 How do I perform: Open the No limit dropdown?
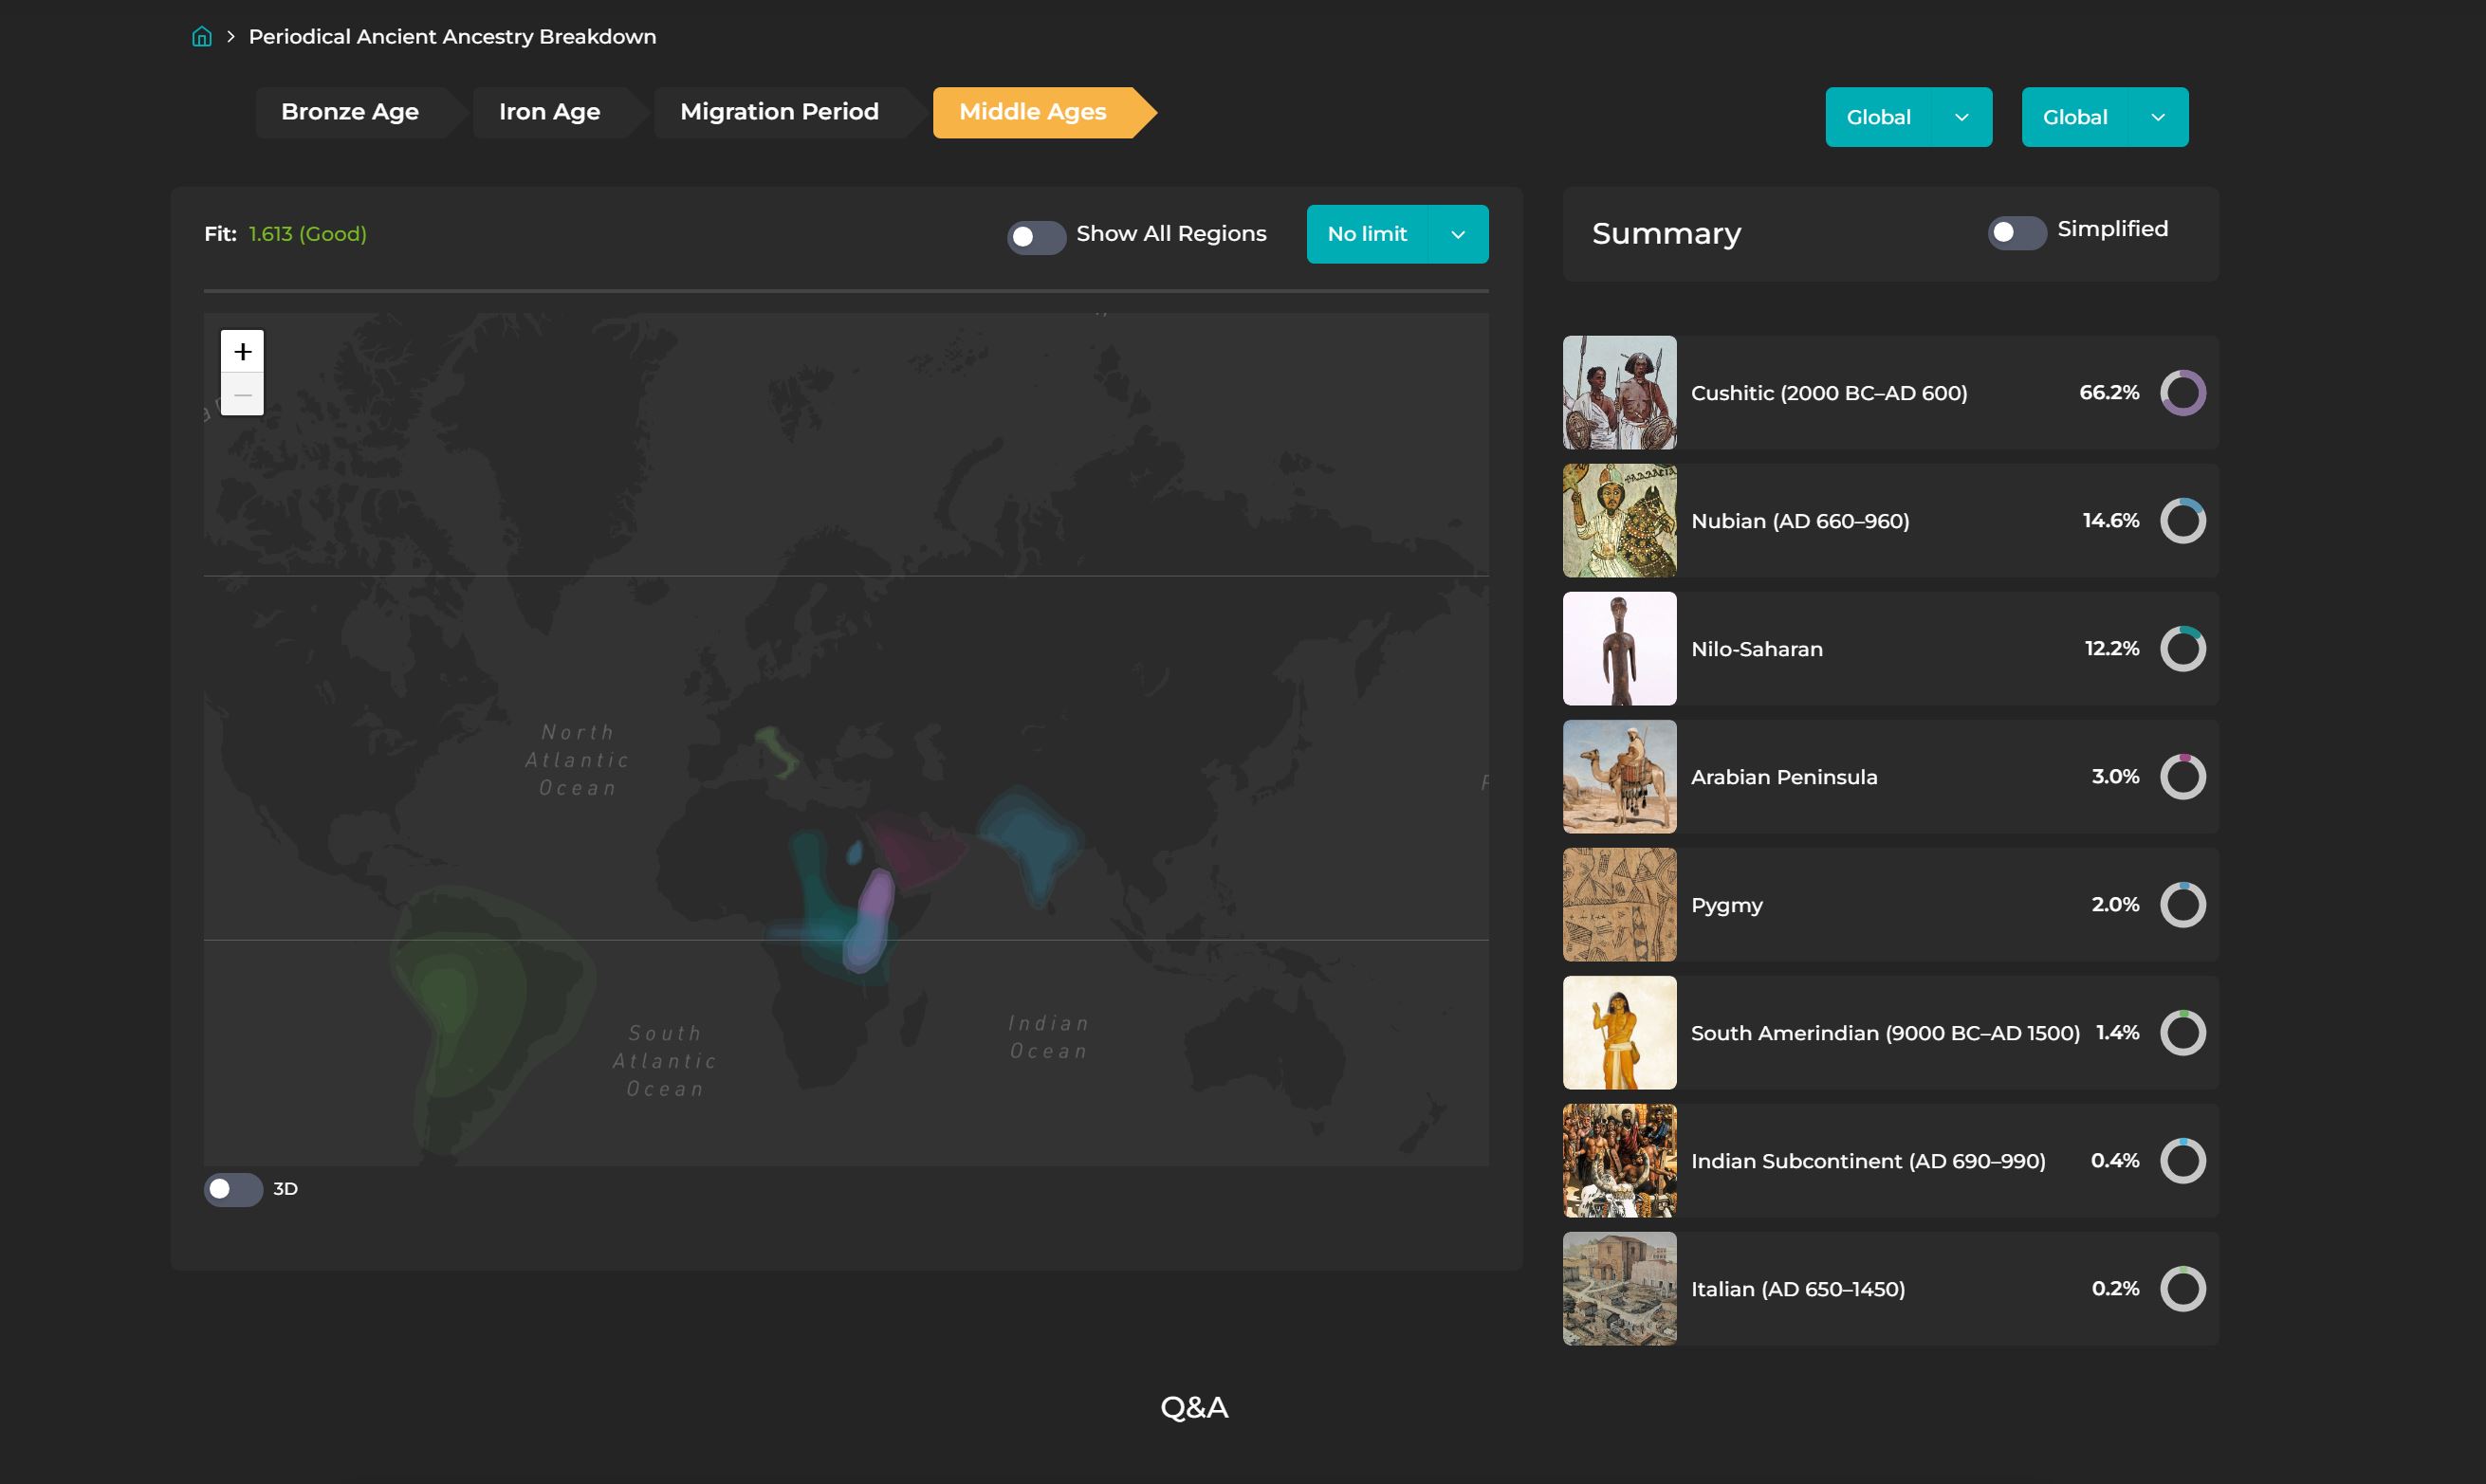point(1397,234)
